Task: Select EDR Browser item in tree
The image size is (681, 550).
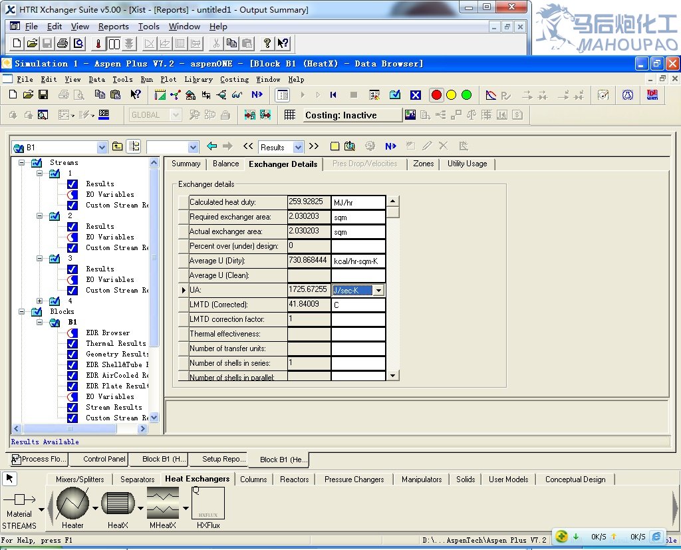Action: coord(108,333)
